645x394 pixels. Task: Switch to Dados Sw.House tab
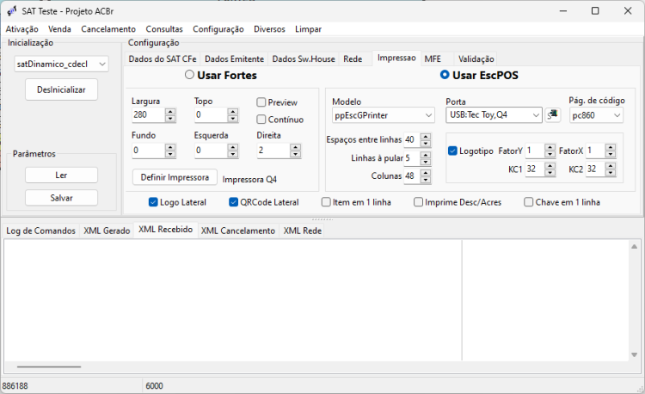(304, 59)
